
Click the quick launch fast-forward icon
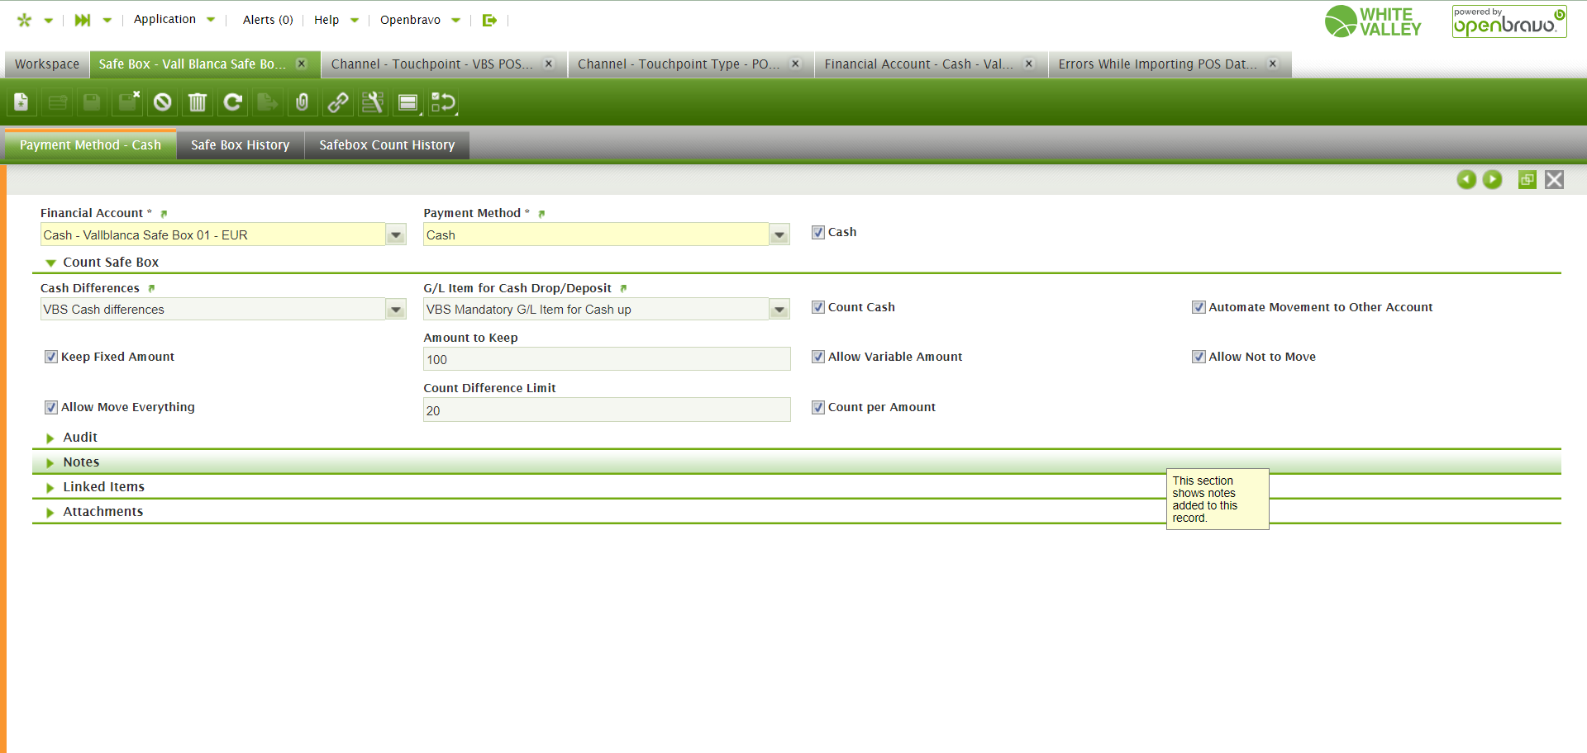[83, 20]
